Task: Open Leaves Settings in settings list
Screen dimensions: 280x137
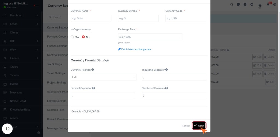Action: [57, 101]
